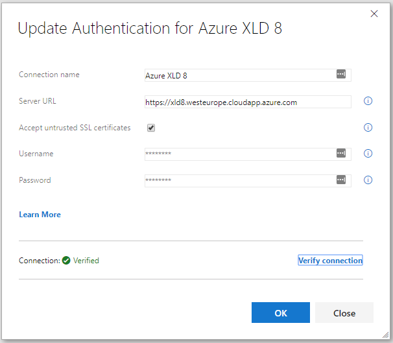Select the Username input box
The height and width of the screenshot is (343, 393).
point(240,154)
